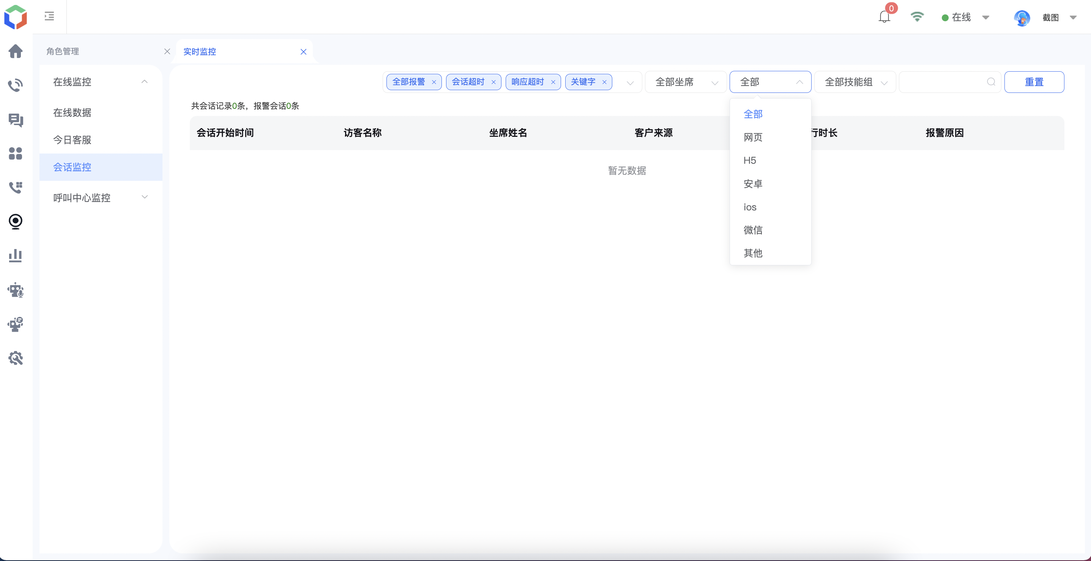
Task: Open the phone call icon in sidebar
Action: 16,85
